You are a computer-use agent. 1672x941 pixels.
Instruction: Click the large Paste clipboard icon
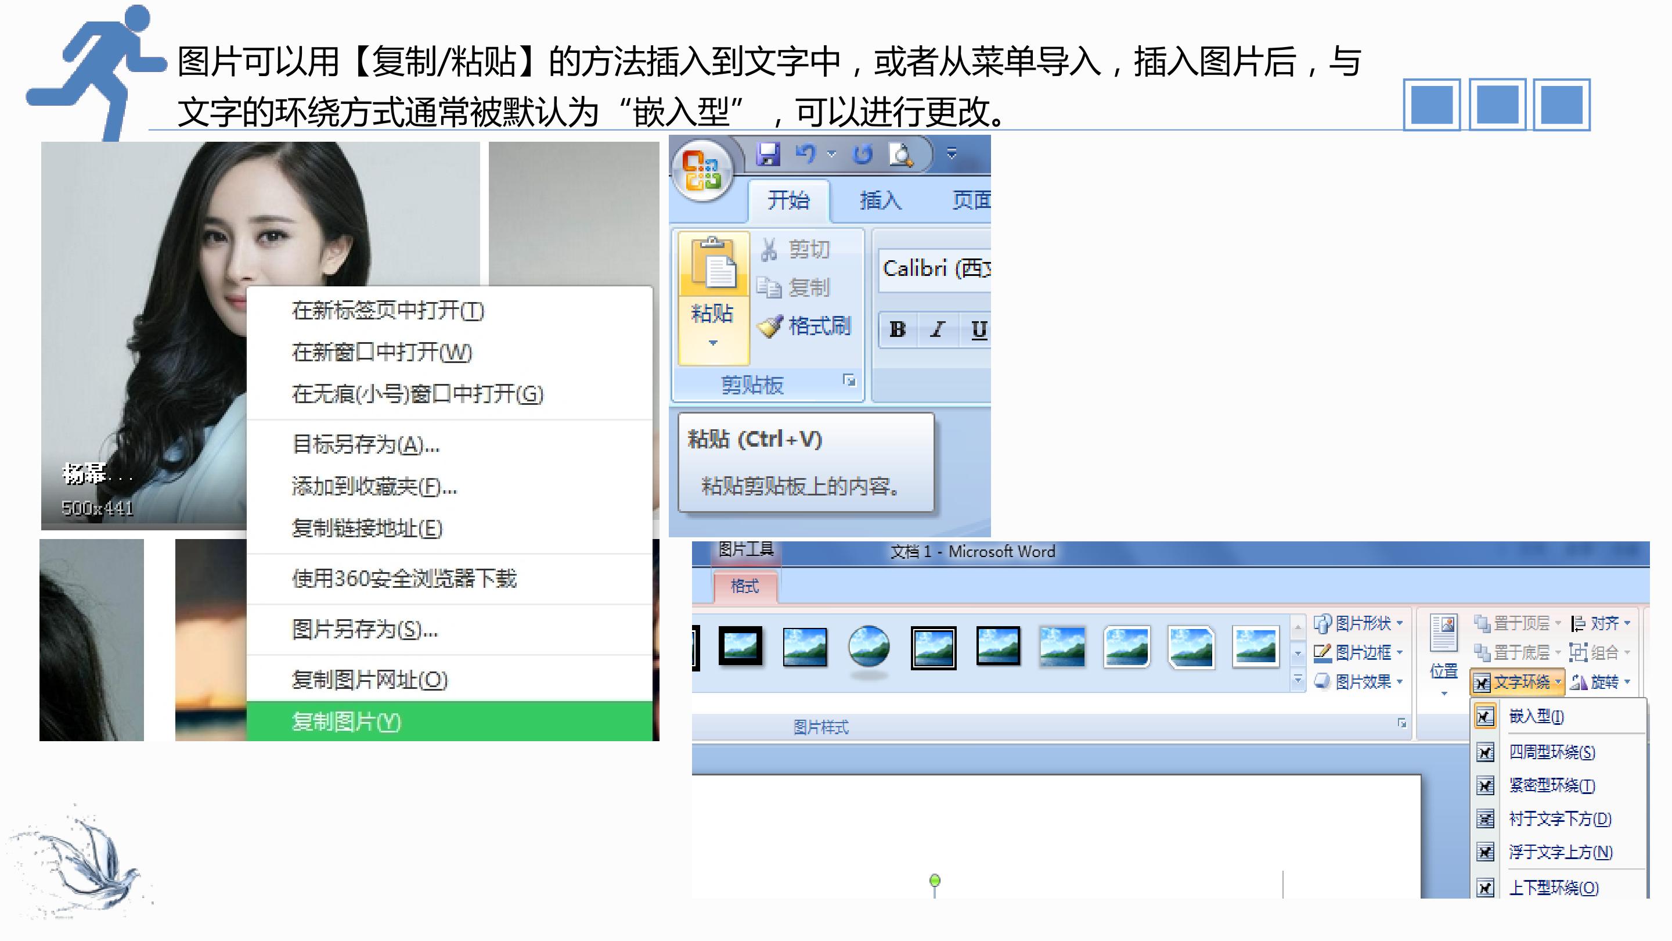coord(714,263)
